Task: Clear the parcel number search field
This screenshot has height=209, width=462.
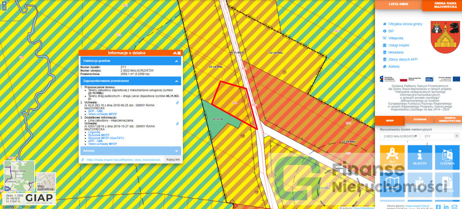Action: coord(457,136)
